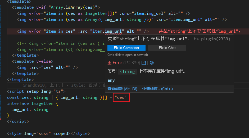
Task: Click Array<{ img_url: string }> cast expression
Action: point(117,19)
